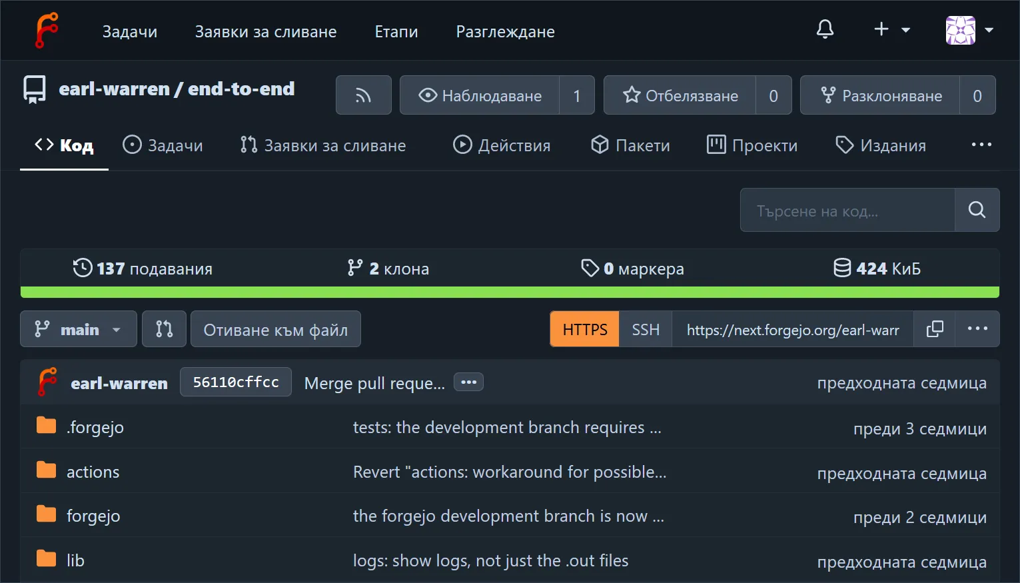Viewport: 1020px width, 583px height.
Task: Focus the Търсене на код input
Action: [x=846, y=210]
